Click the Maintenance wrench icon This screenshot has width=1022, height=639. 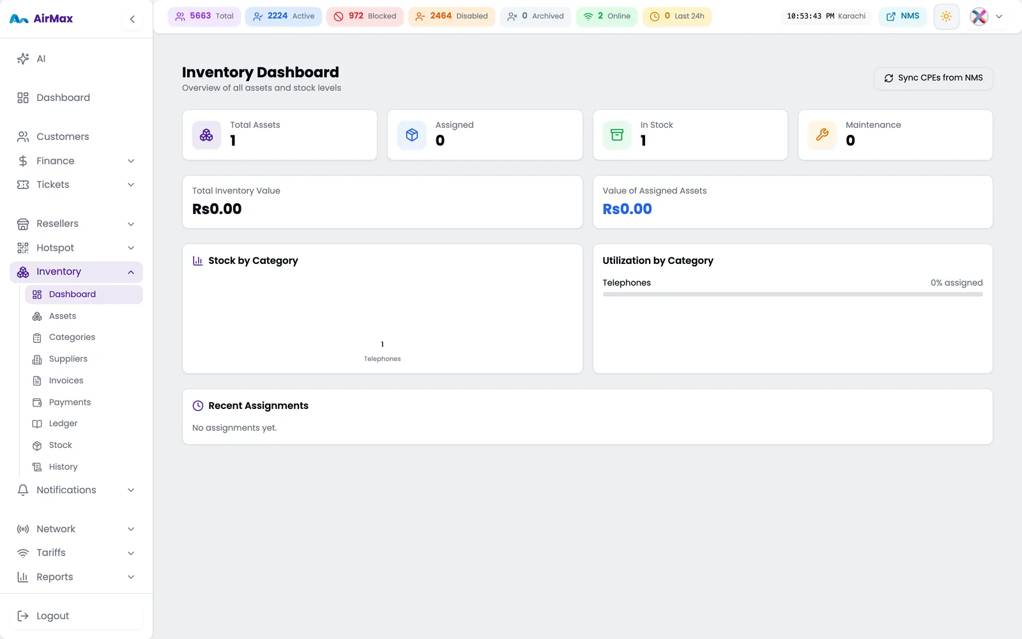tap(822, 135)
